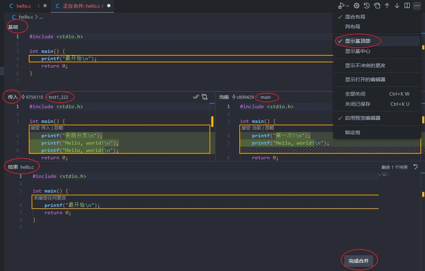Click the orange overview marker in incoming pane
425x271 pixels.
(x=212, y=121)
